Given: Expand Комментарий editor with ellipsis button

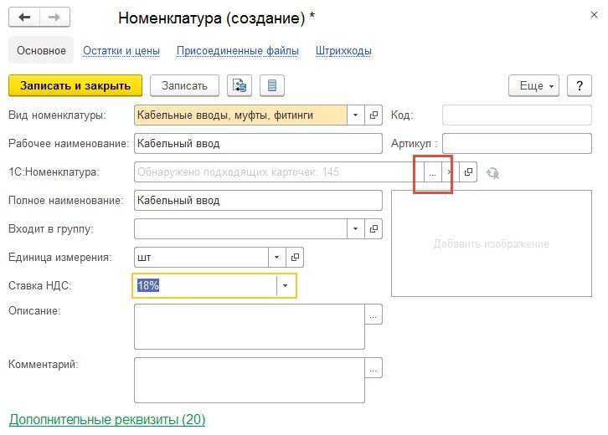Looking at the screenshot, I should 374,367.
